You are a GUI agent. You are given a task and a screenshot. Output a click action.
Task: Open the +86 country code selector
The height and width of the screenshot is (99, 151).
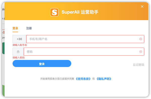(19, 39)
